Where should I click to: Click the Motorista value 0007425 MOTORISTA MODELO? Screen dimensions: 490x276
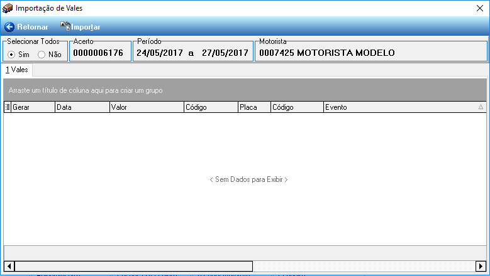click(x=327, y=53)
